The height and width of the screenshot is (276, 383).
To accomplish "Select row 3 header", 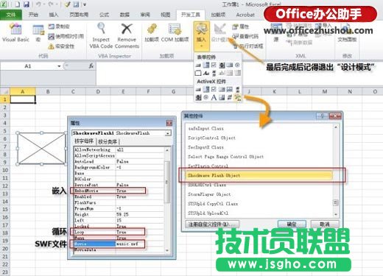I will (x=5, y=115).
